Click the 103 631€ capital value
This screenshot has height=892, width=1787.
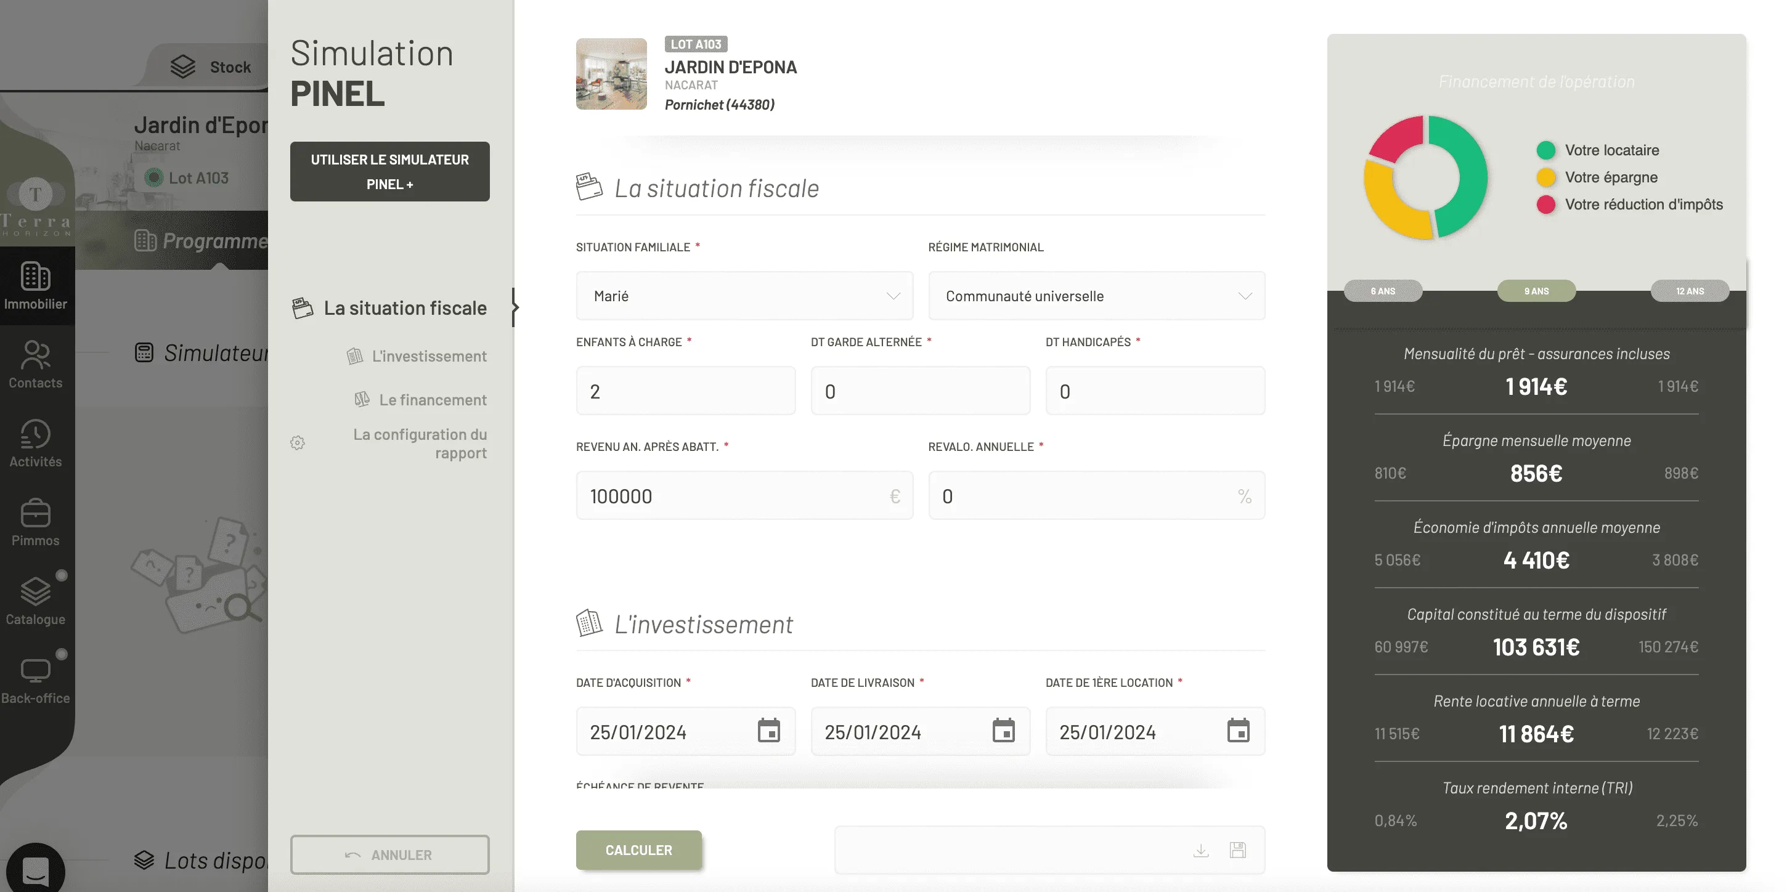pos(1536,647)
